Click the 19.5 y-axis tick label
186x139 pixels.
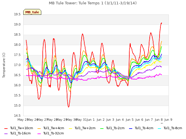[17, 14]
